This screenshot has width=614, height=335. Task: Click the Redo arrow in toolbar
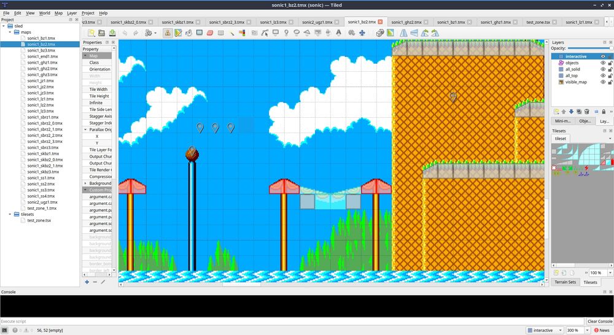coord(136,33)
